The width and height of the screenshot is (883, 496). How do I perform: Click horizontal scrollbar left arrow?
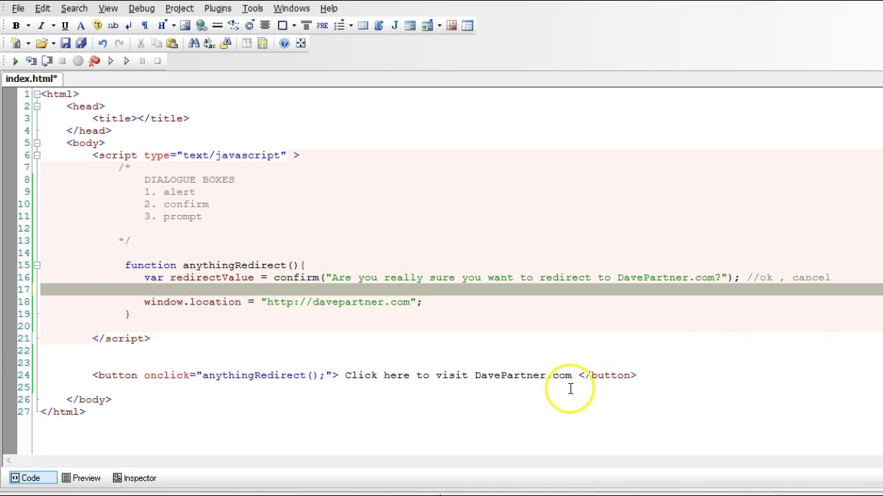pyautogui.click(x=8, y=461)
